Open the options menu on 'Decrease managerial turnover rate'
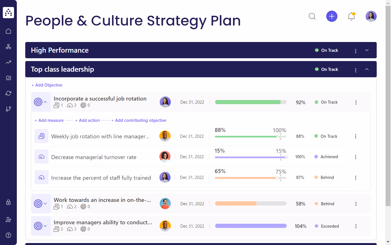This screenshot has height=245, width=391. click(x=356, y=157)
